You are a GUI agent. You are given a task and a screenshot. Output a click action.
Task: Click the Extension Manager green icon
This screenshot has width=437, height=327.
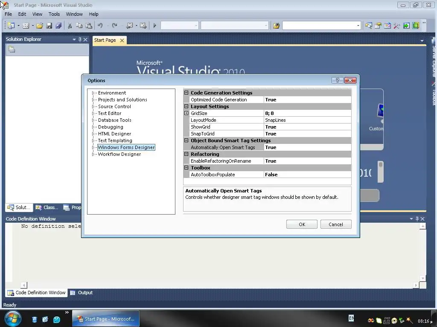(x=416, y=26)
